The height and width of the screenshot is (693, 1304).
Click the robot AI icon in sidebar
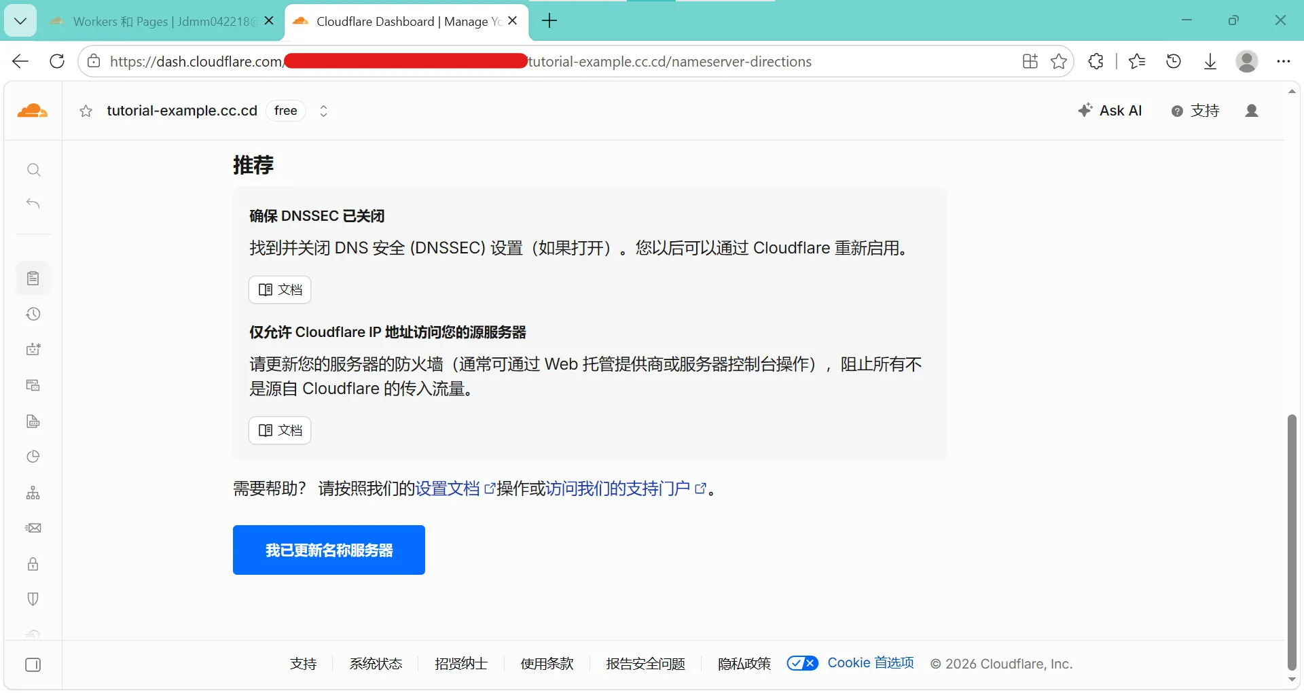[x=33, y=349]
